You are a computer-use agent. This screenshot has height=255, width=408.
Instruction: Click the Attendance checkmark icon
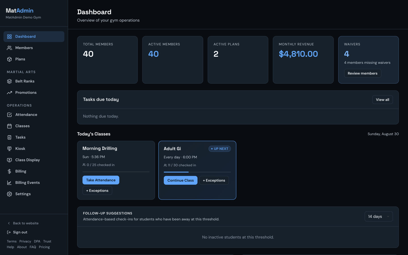coord(9,115)
